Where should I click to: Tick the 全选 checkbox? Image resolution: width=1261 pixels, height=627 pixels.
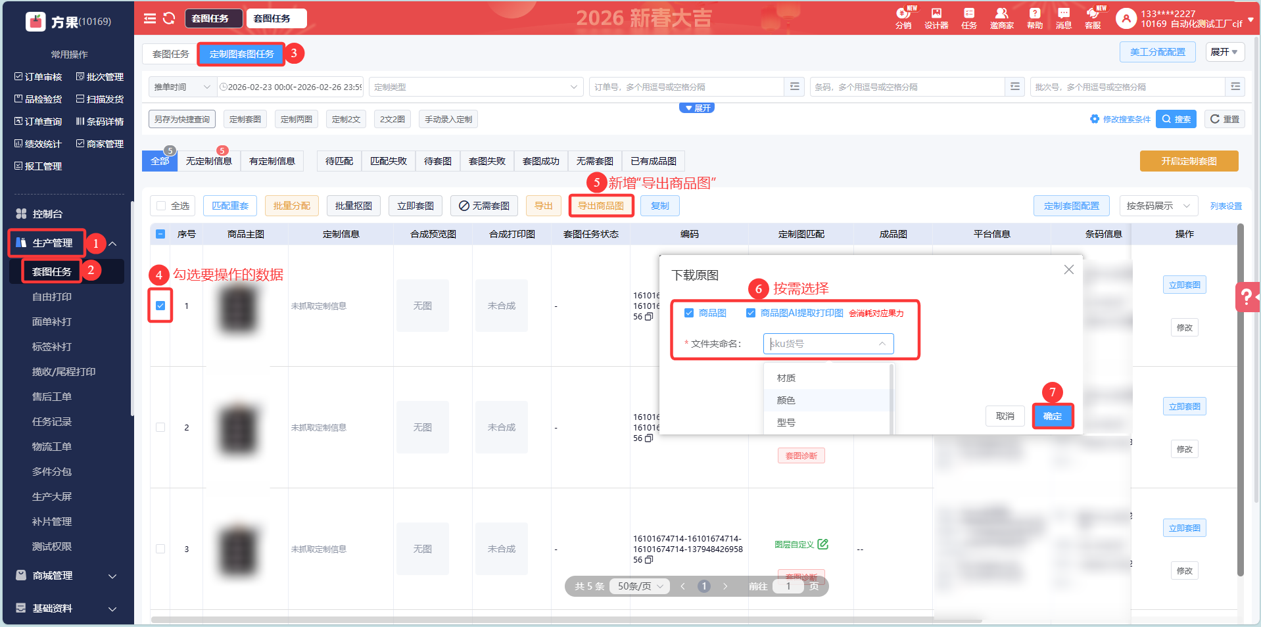pyautogui.click(x=161, y=206)
